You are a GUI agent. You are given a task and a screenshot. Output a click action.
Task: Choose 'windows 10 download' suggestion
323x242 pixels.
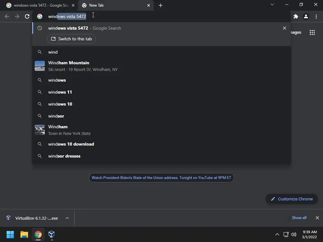coord(161,144)
